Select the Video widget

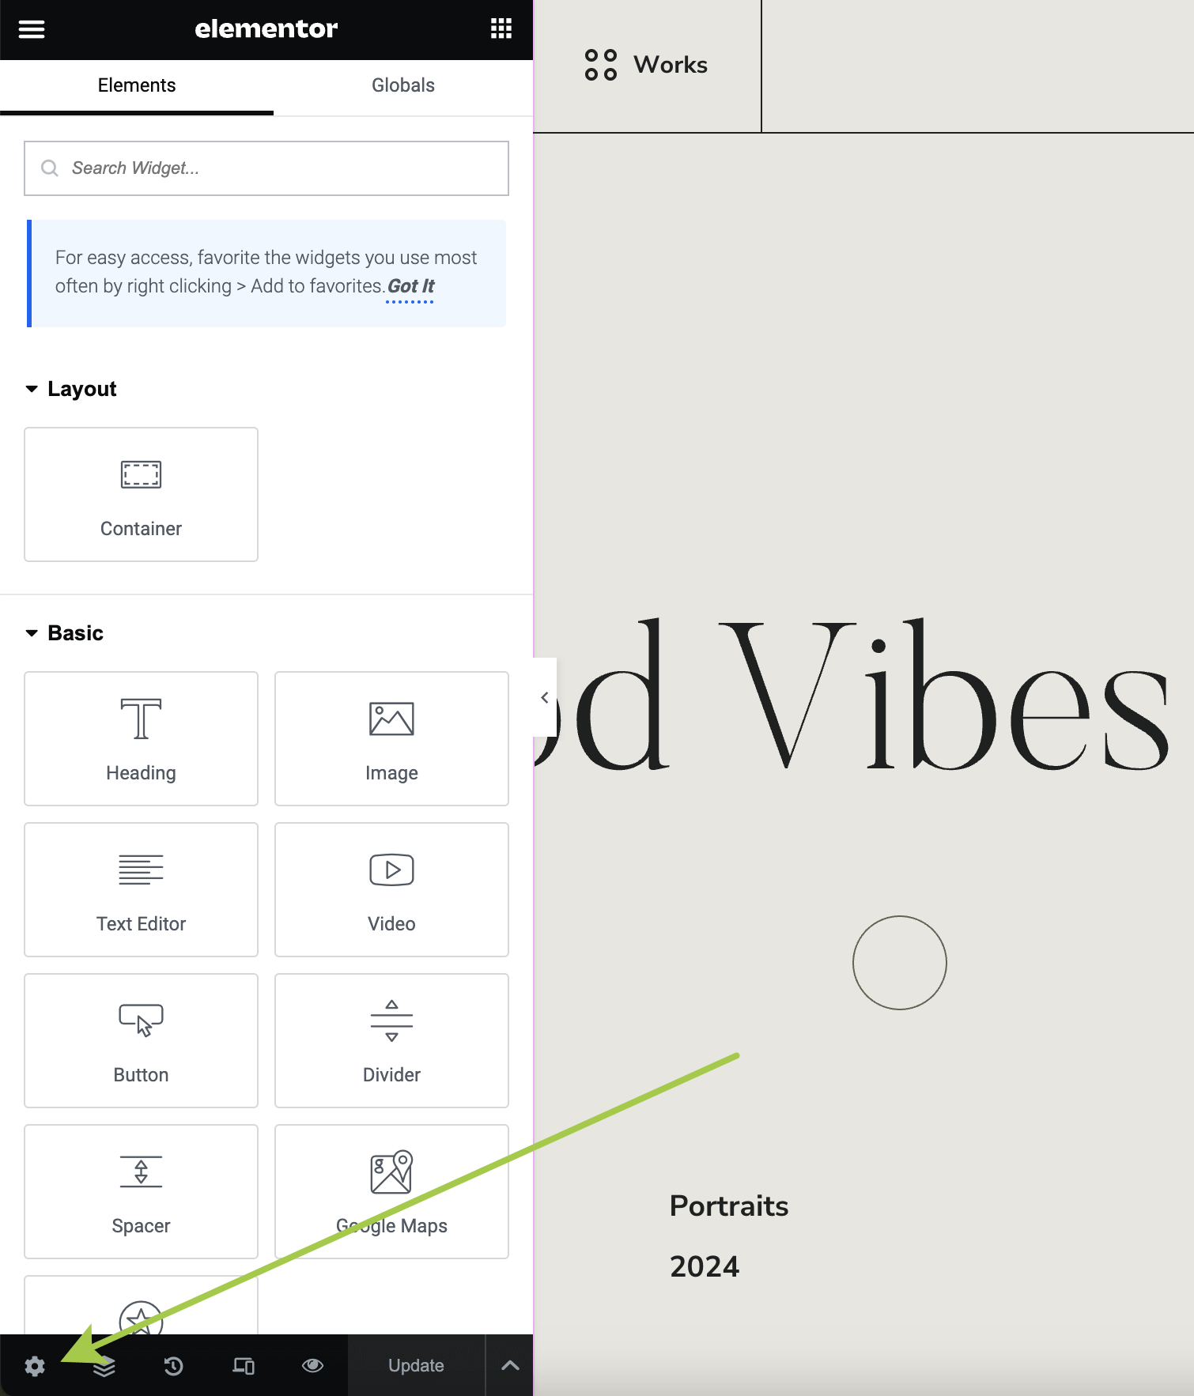(391, 889)
